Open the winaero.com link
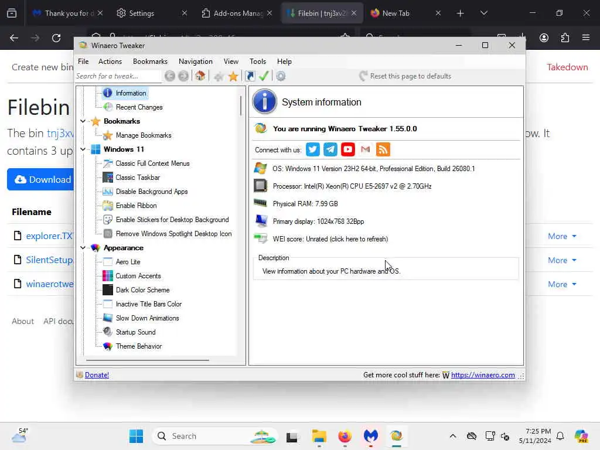600x450 pixels. pos(483,376)
